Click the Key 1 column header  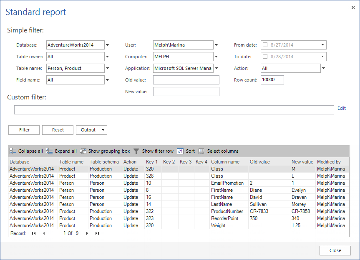click(153, 162)
